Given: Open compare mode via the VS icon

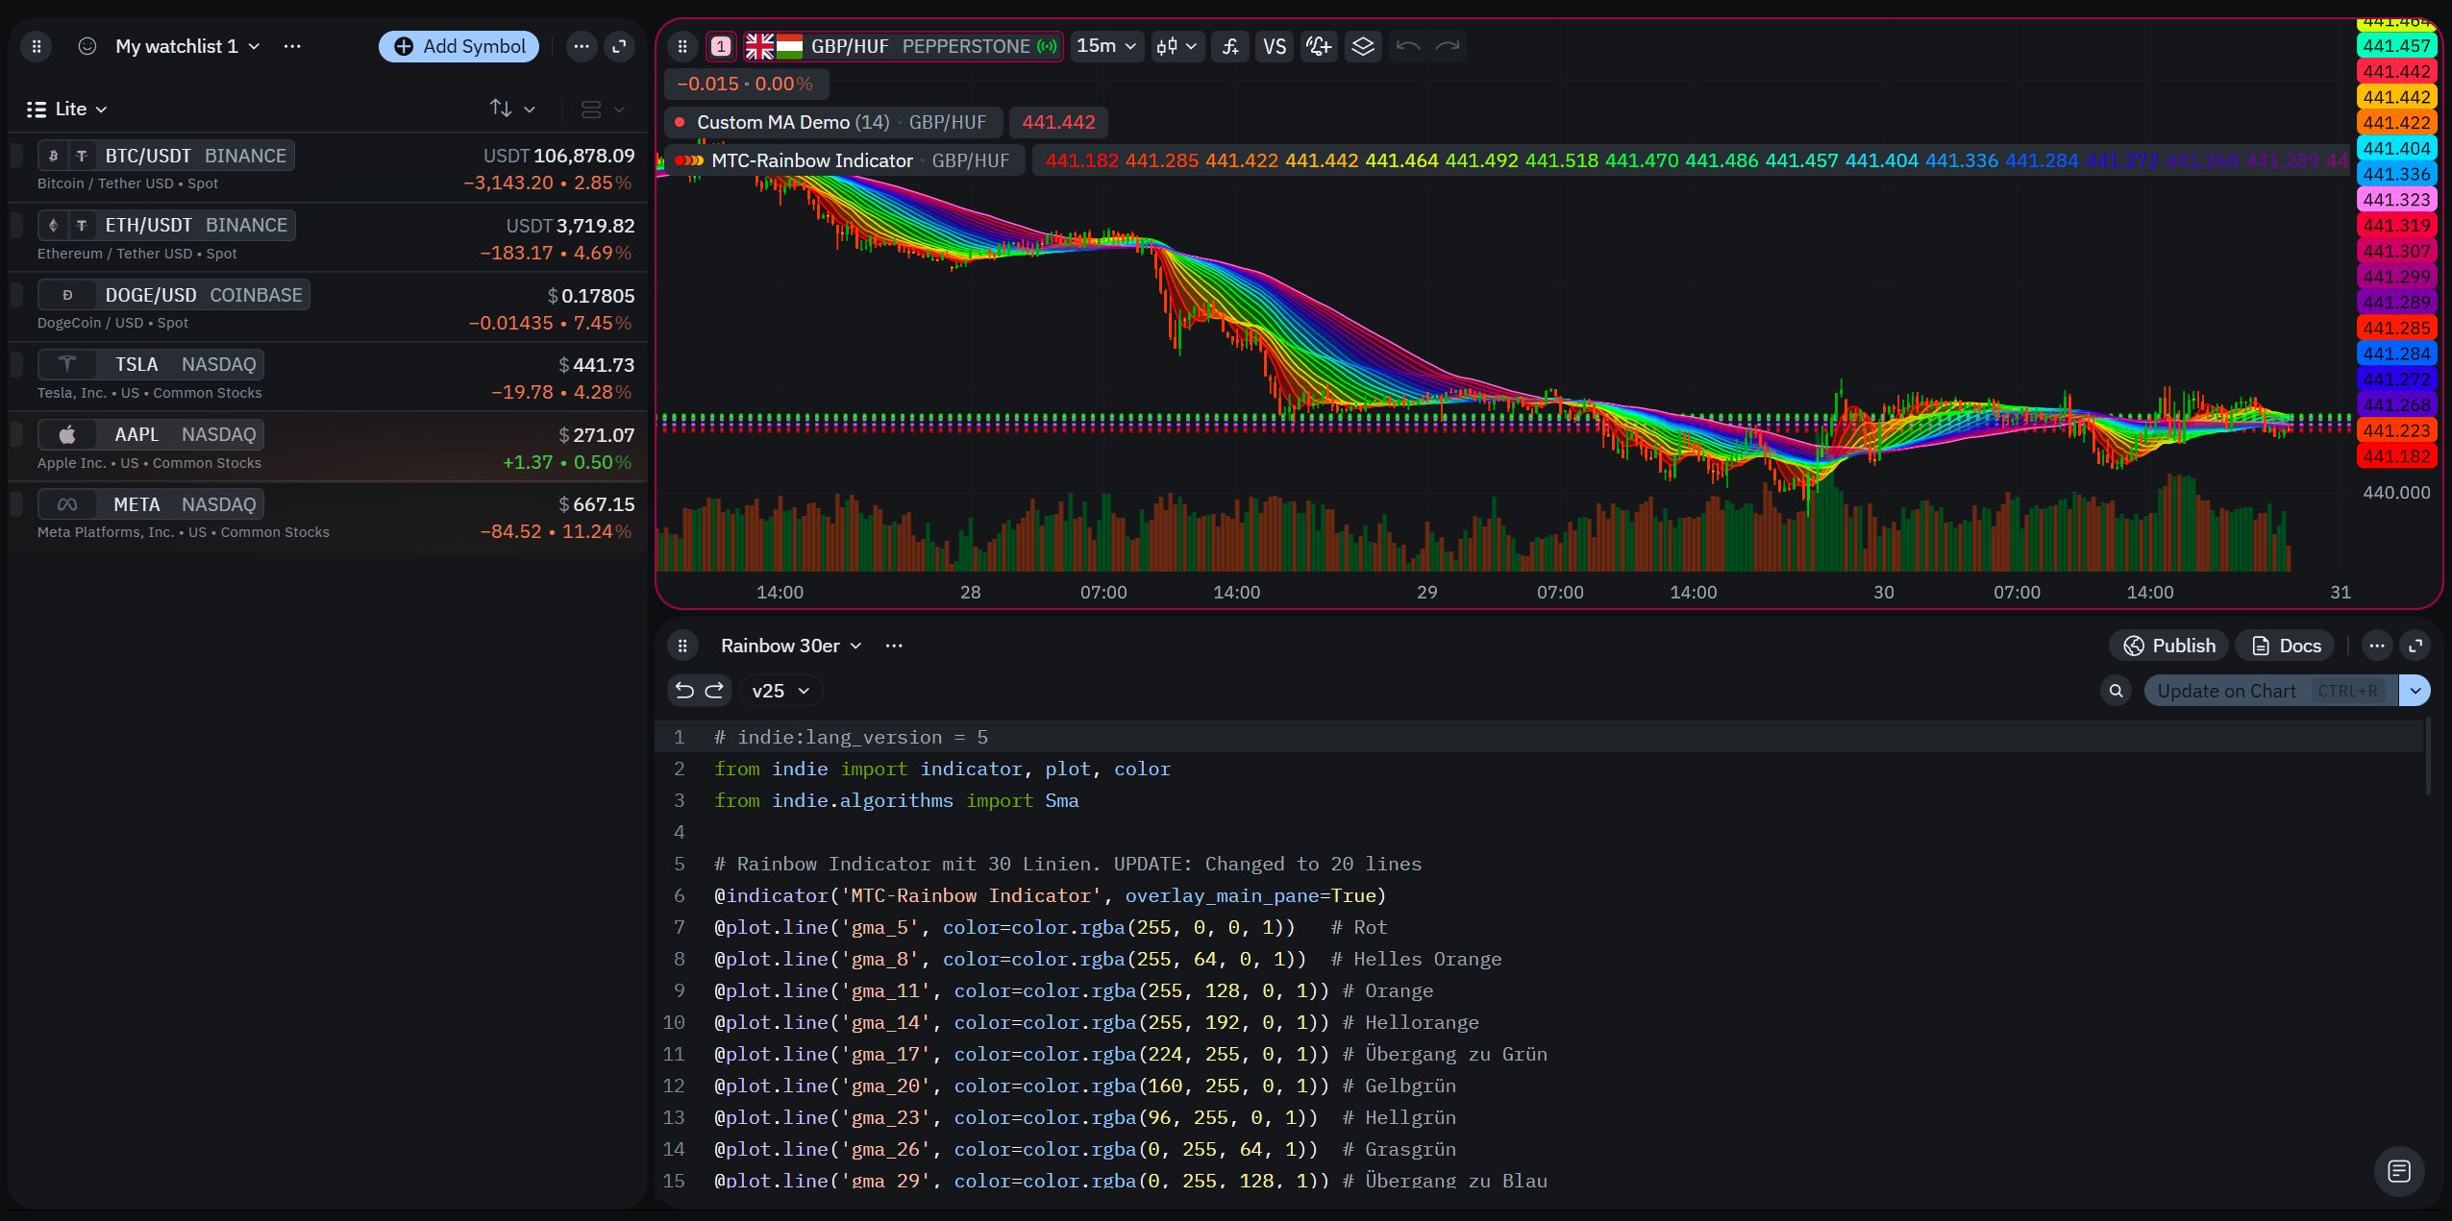Looking at the screenshot, I should (1274, 46).
